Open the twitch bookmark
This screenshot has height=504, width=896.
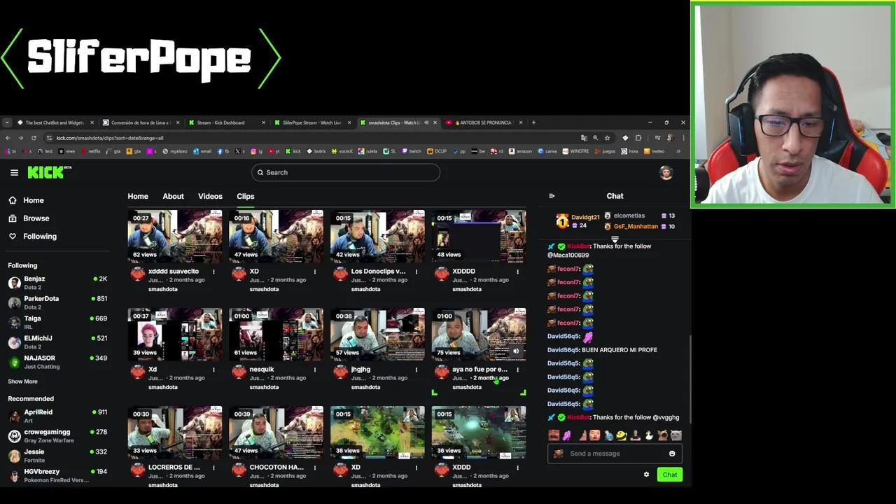[412, 151]
